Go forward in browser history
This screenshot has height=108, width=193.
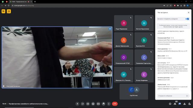[5, 5]
